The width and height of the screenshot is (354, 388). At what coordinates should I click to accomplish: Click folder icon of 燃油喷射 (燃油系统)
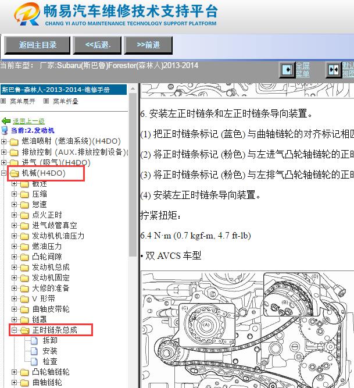(14, 142)
